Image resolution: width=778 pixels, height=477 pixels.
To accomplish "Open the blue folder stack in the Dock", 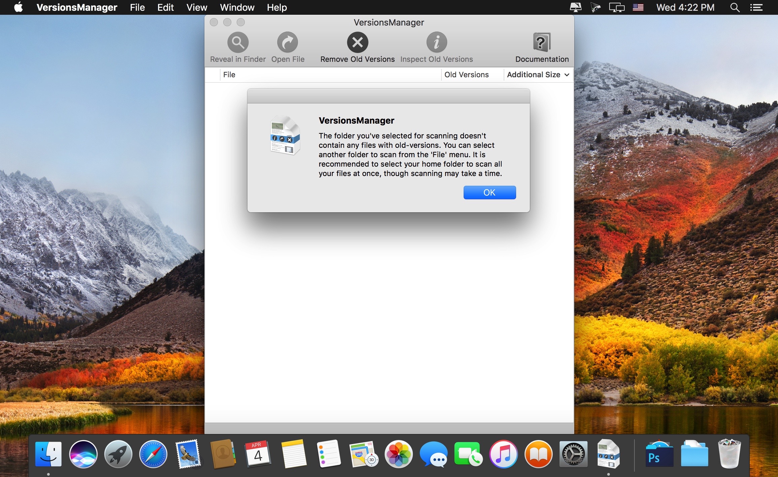I will point(695,454).
